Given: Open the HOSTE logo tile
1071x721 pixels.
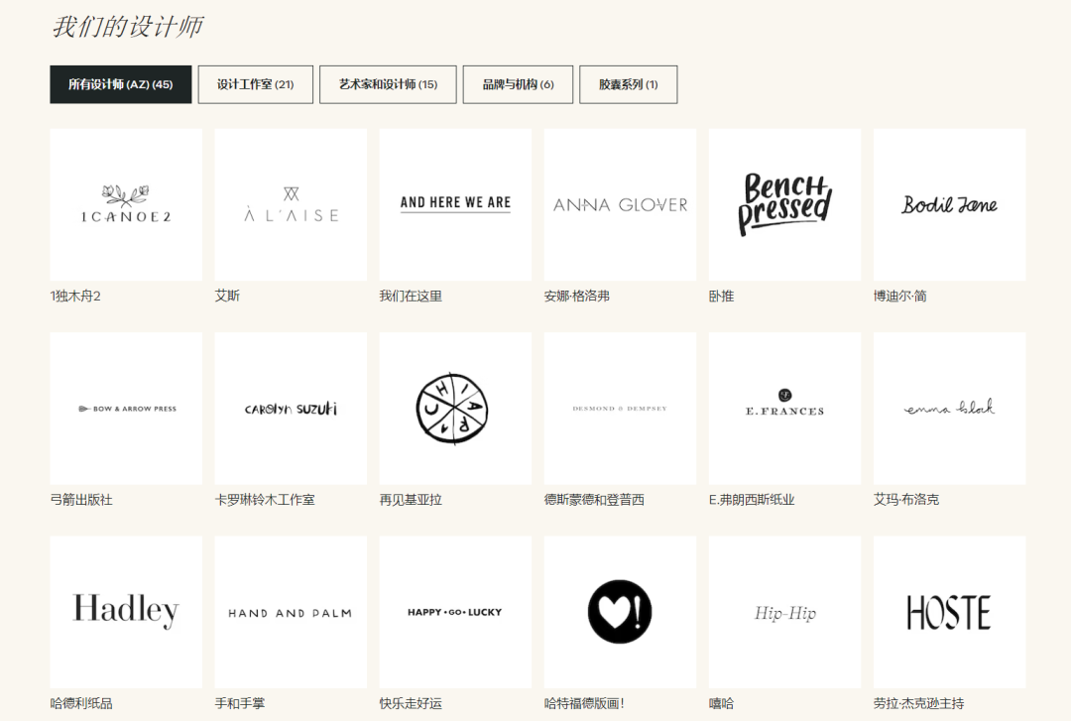Looking at the screenshot, I should pyautogui.click(x=949, y=612).
